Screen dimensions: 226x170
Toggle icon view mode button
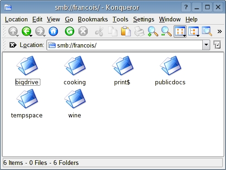click(x=180, y=32)
